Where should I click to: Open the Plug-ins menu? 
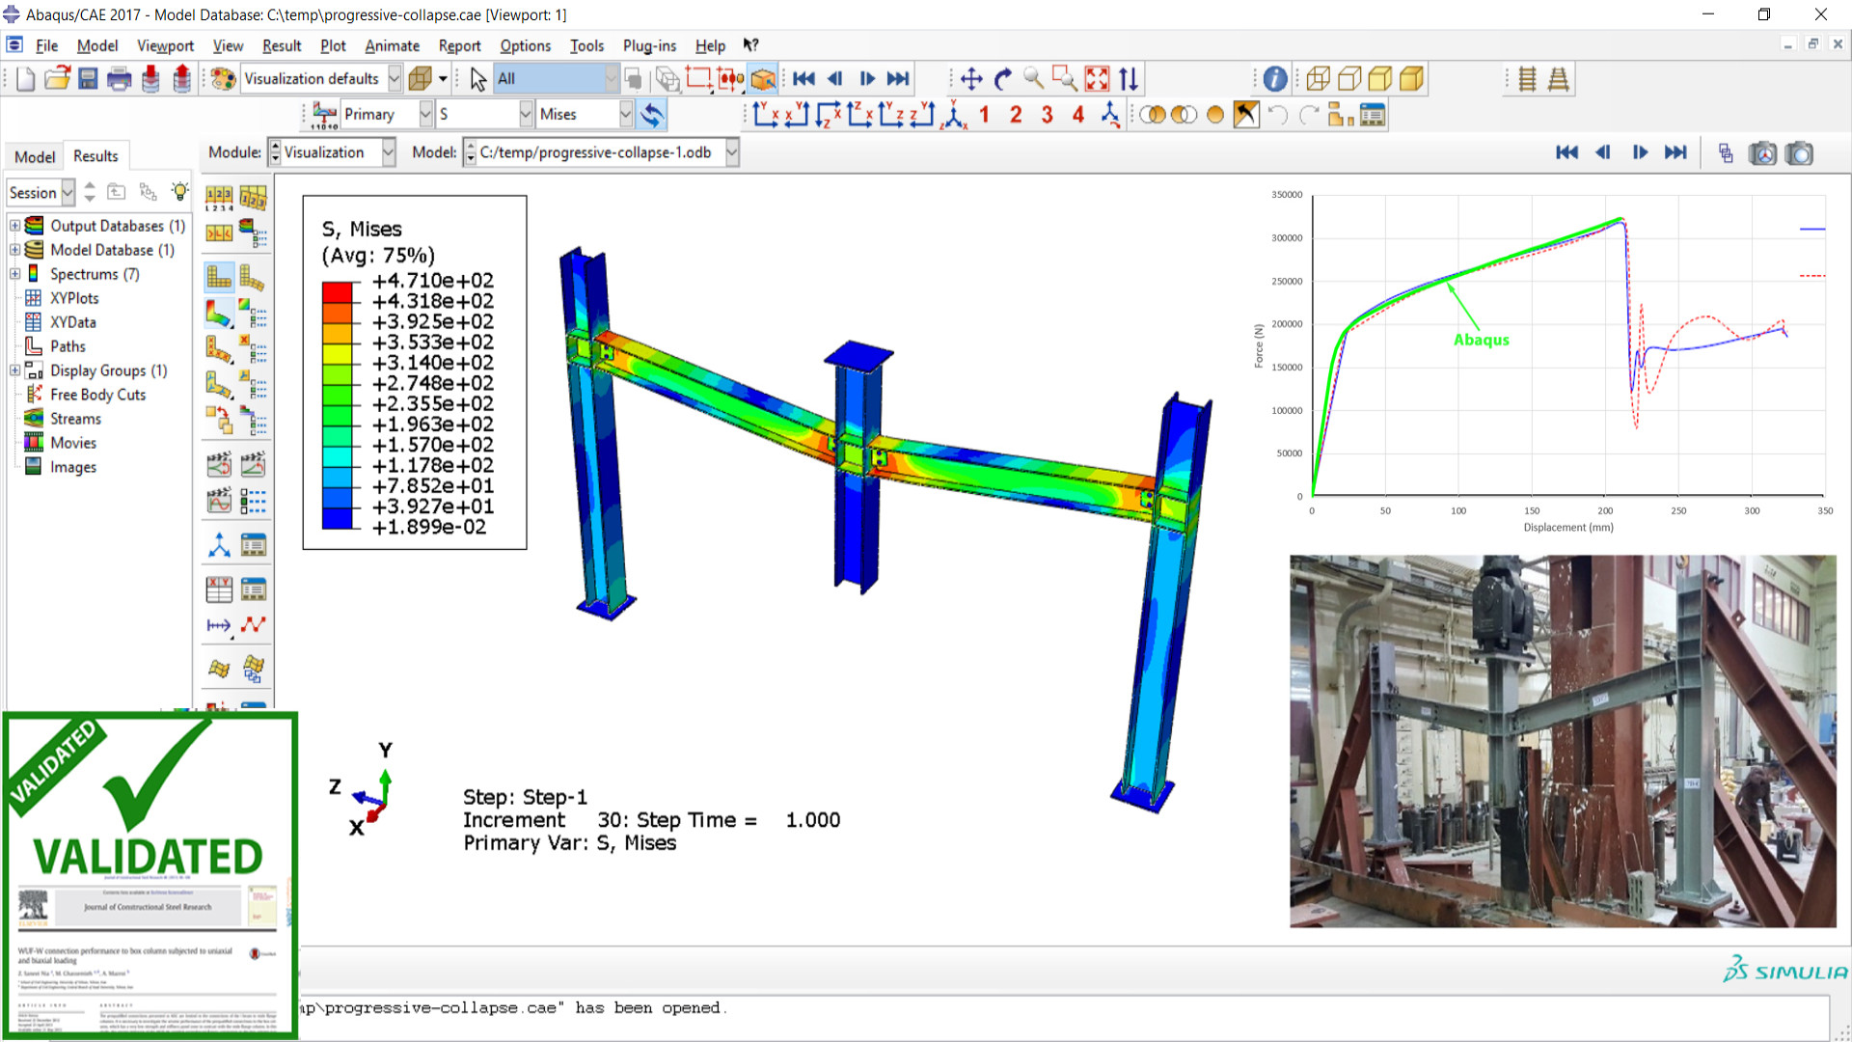pyautogui.click(x=649, y=45)
